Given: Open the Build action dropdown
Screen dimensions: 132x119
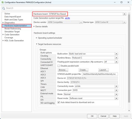Looking at the screenshot, I should click(116, 54).
